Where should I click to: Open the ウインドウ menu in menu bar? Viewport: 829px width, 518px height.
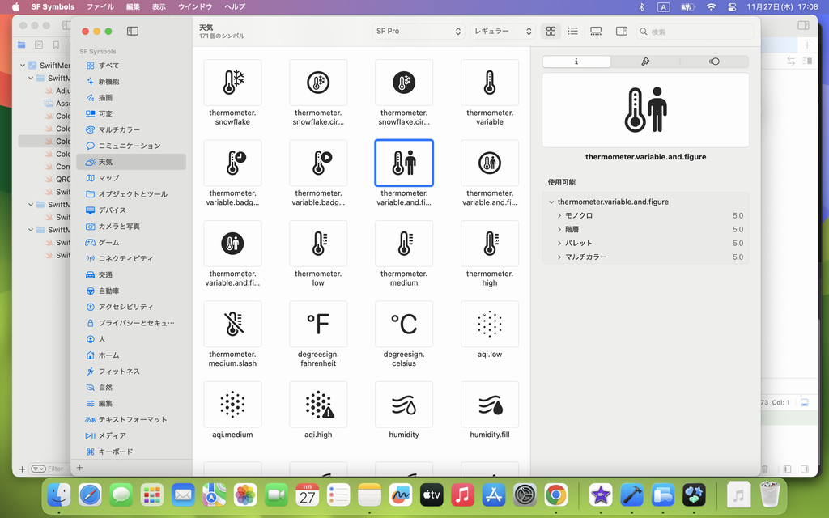(x=194, y=6)
